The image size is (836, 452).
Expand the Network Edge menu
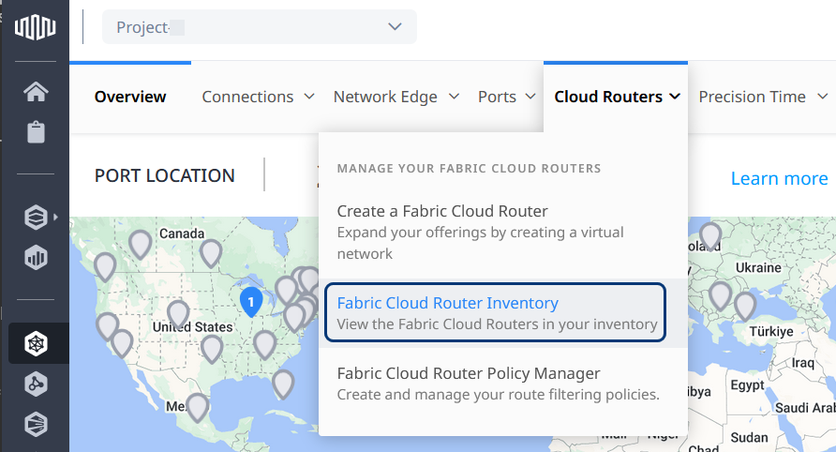coord(396,97)
